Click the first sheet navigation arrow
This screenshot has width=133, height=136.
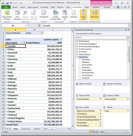[x=3, y=129]
